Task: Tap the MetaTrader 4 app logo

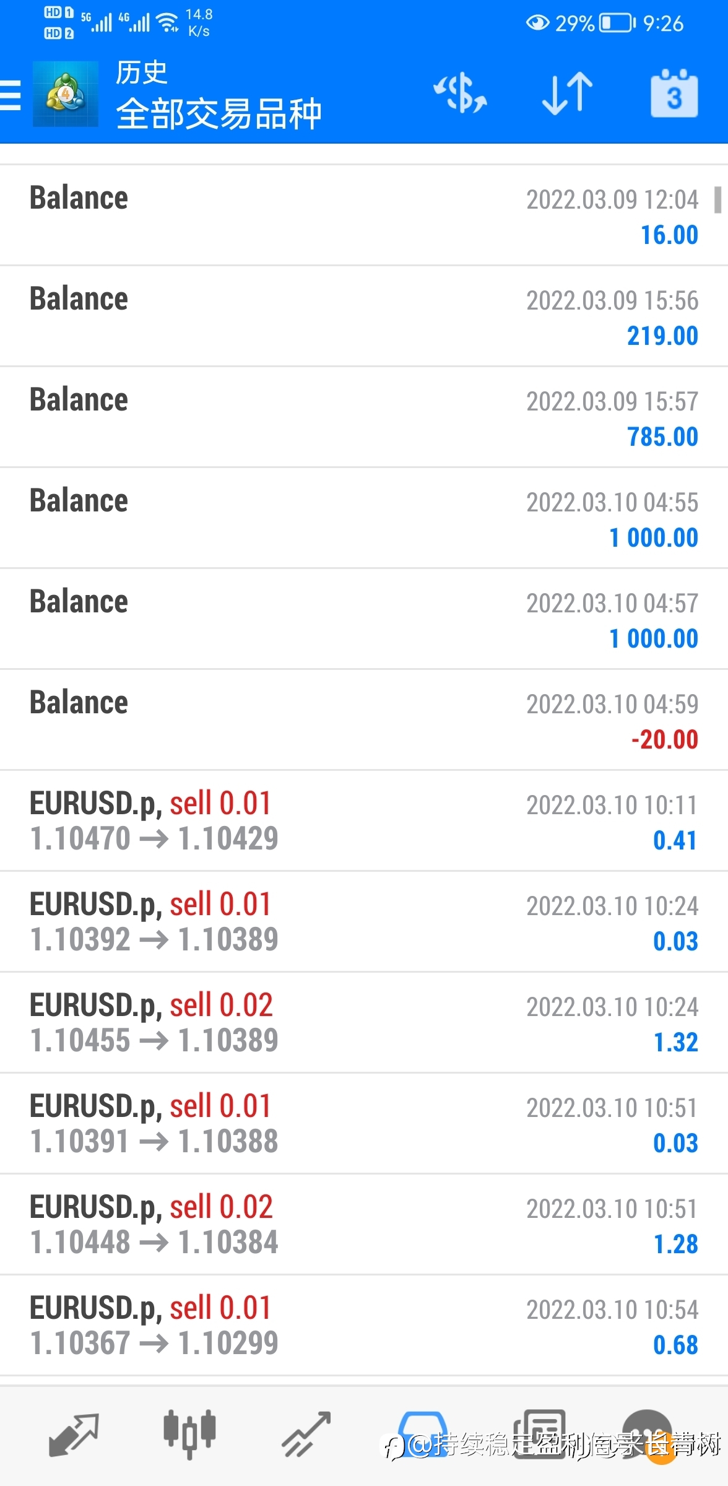Action: [65, 94]
